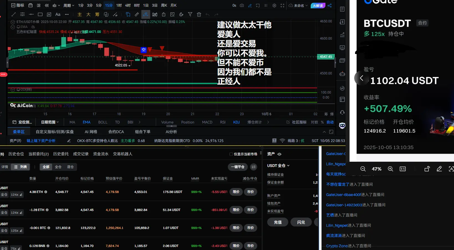Toggle 自动 auto scale

(330, 122)
